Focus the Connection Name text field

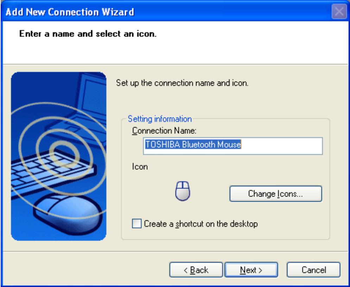[x=233, y=146]
